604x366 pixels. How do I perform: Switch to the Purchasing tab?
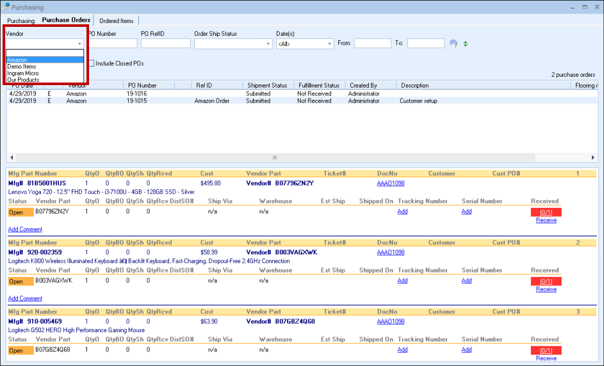(x=21, y=20)
